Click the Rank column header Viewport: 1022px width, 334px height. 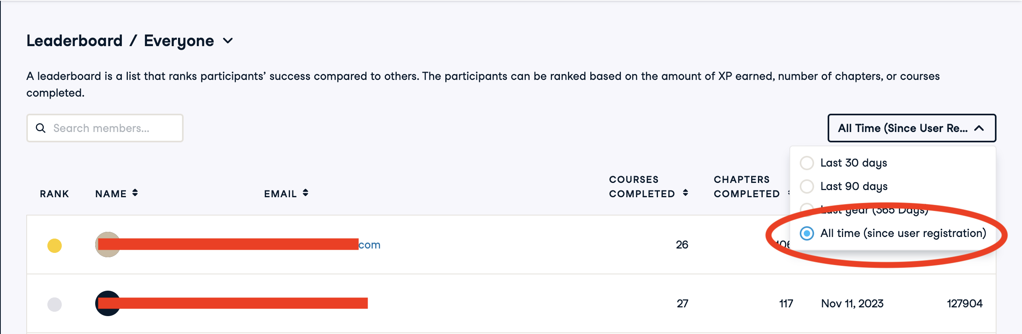point(54,194)
